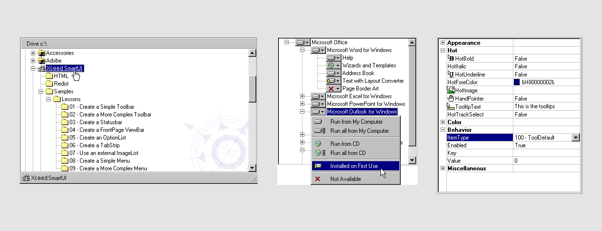The image size is (602, 231).
Task: Choose Run from My Computer menu item
Action: (356, 122)
